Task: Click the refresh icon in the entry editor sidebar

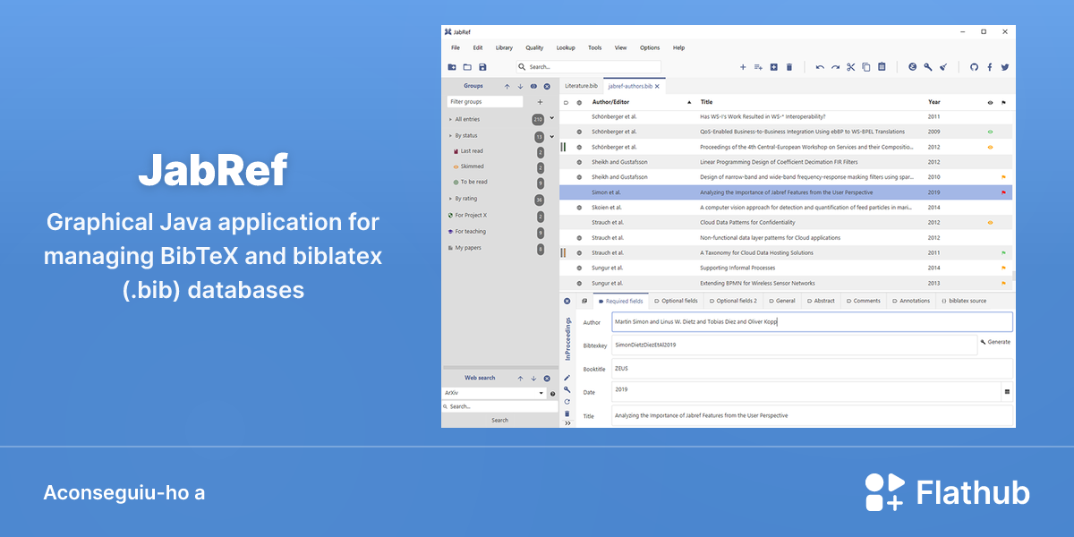Action: [567, 402]
